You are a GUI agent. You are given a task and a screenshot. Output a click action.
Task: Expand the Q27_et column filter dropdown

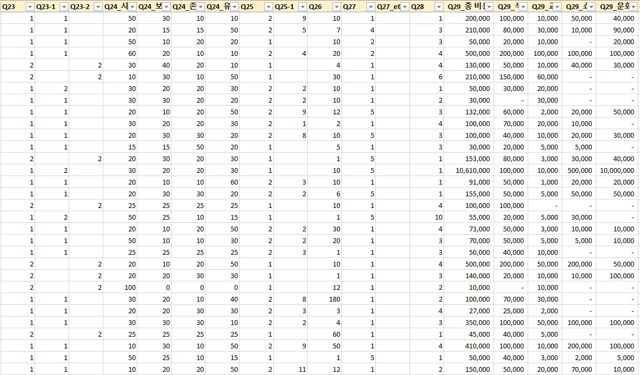click(405, 7)
